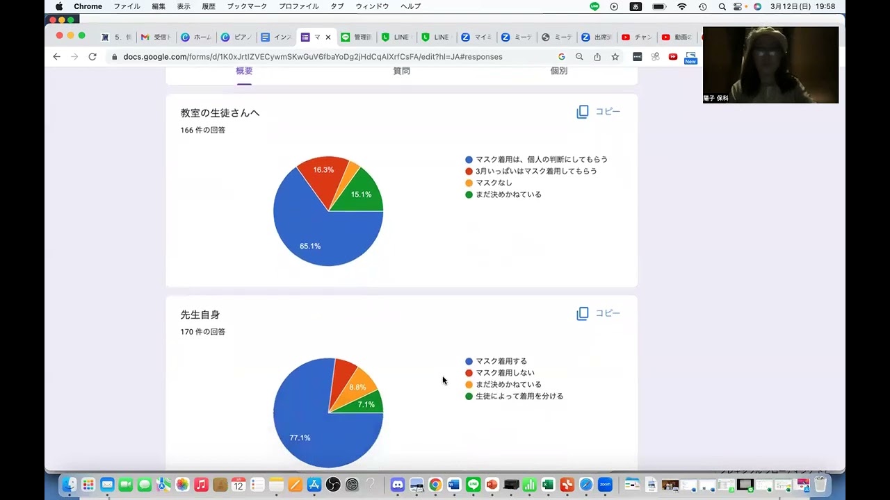
Task: Click the back arrow in Chrome's toolbar
Action: coord(56,56)
